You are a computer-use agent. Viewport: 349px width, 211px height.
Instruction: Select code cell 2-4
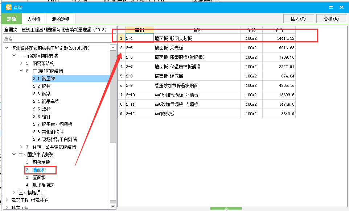[x=140, y=38]
